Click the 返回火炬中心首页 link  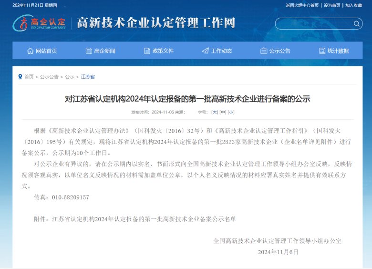coord(302,5)
